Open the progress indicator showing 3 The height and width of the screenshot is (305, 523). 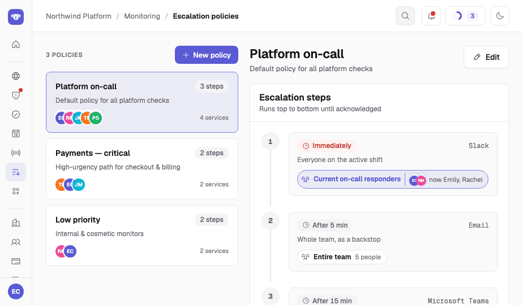(465, 16)
